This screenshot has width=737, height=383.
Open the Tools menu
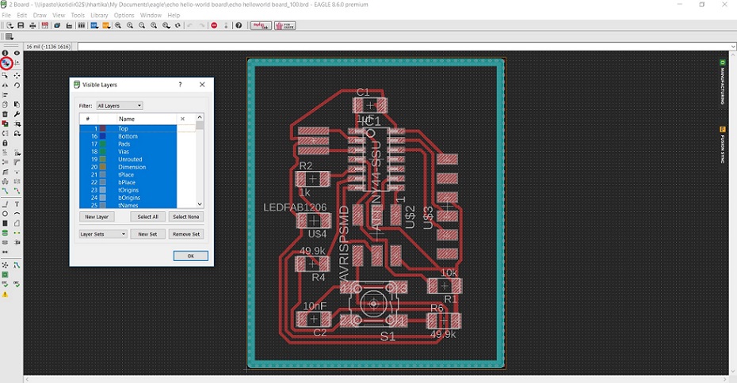point(78,15)
